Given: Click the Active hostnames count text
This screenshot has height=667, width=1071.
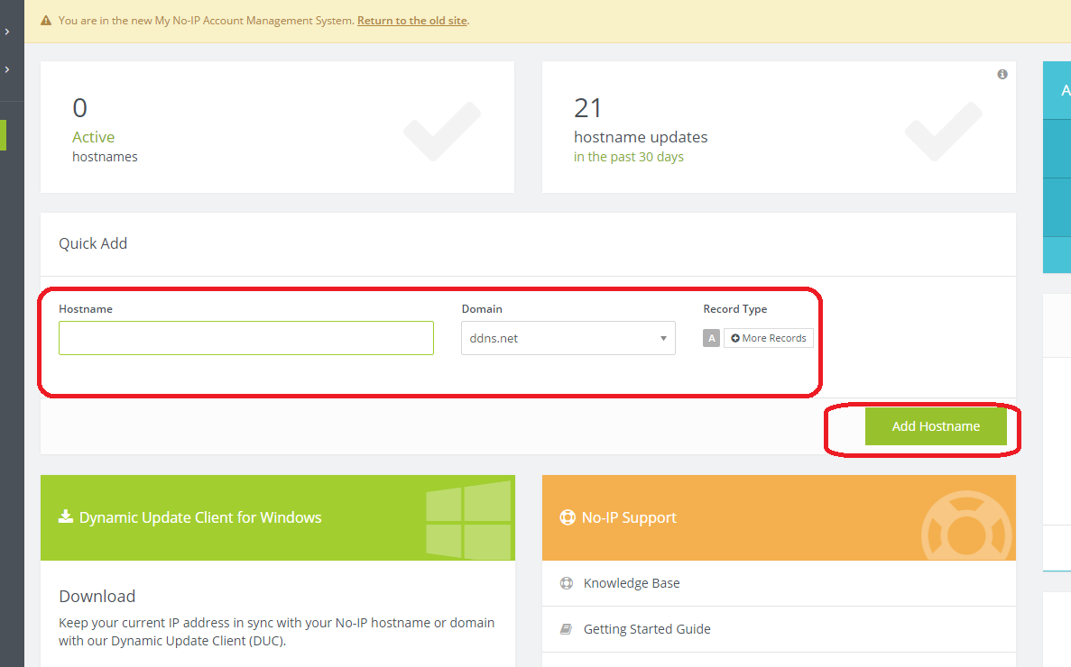Looking at the screenshot, I should pos(80,108).
